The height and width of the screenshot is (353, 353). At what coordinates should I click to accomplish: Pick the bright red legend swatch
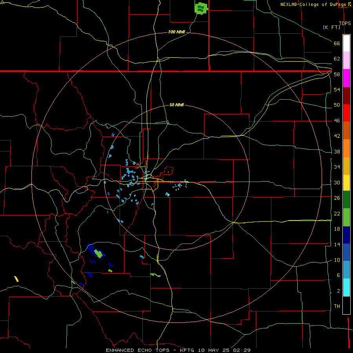(346, 113)
